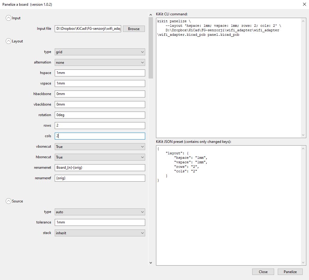Click the renamenet field
This screenshot has height=280, width=309.
(100, 168)
